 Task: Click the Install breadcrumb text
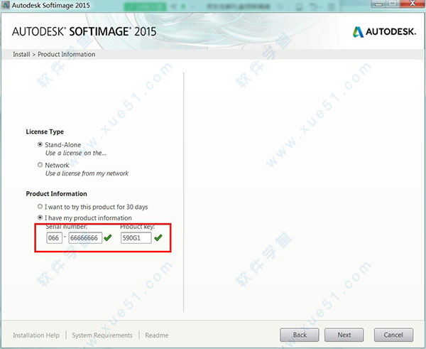[21, 54]
